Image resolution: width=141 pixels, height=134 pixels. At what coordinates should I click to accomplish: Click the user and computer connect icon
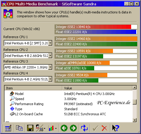41,128
